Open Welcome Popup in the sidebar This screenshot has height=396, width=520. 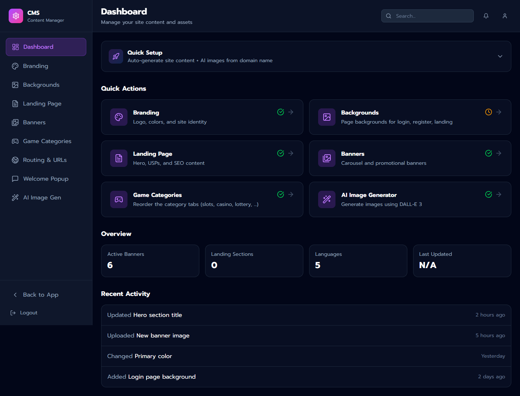click(46, 179)
